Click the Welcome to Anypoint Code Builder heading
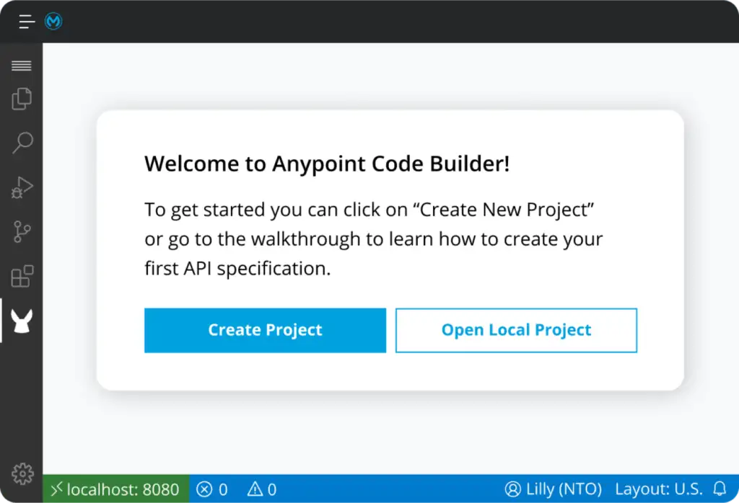 coord(327,164)
